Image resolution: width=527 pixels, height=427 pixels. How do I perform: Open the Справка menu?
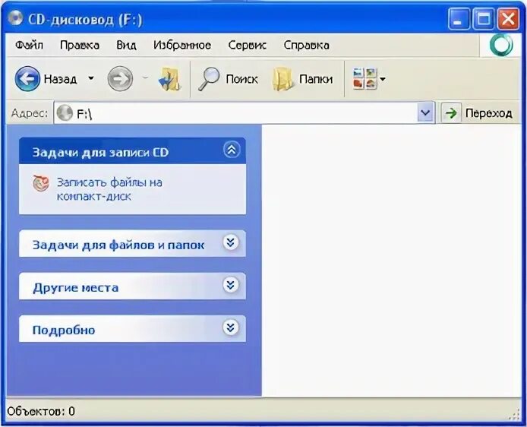[x=306, y=45]
